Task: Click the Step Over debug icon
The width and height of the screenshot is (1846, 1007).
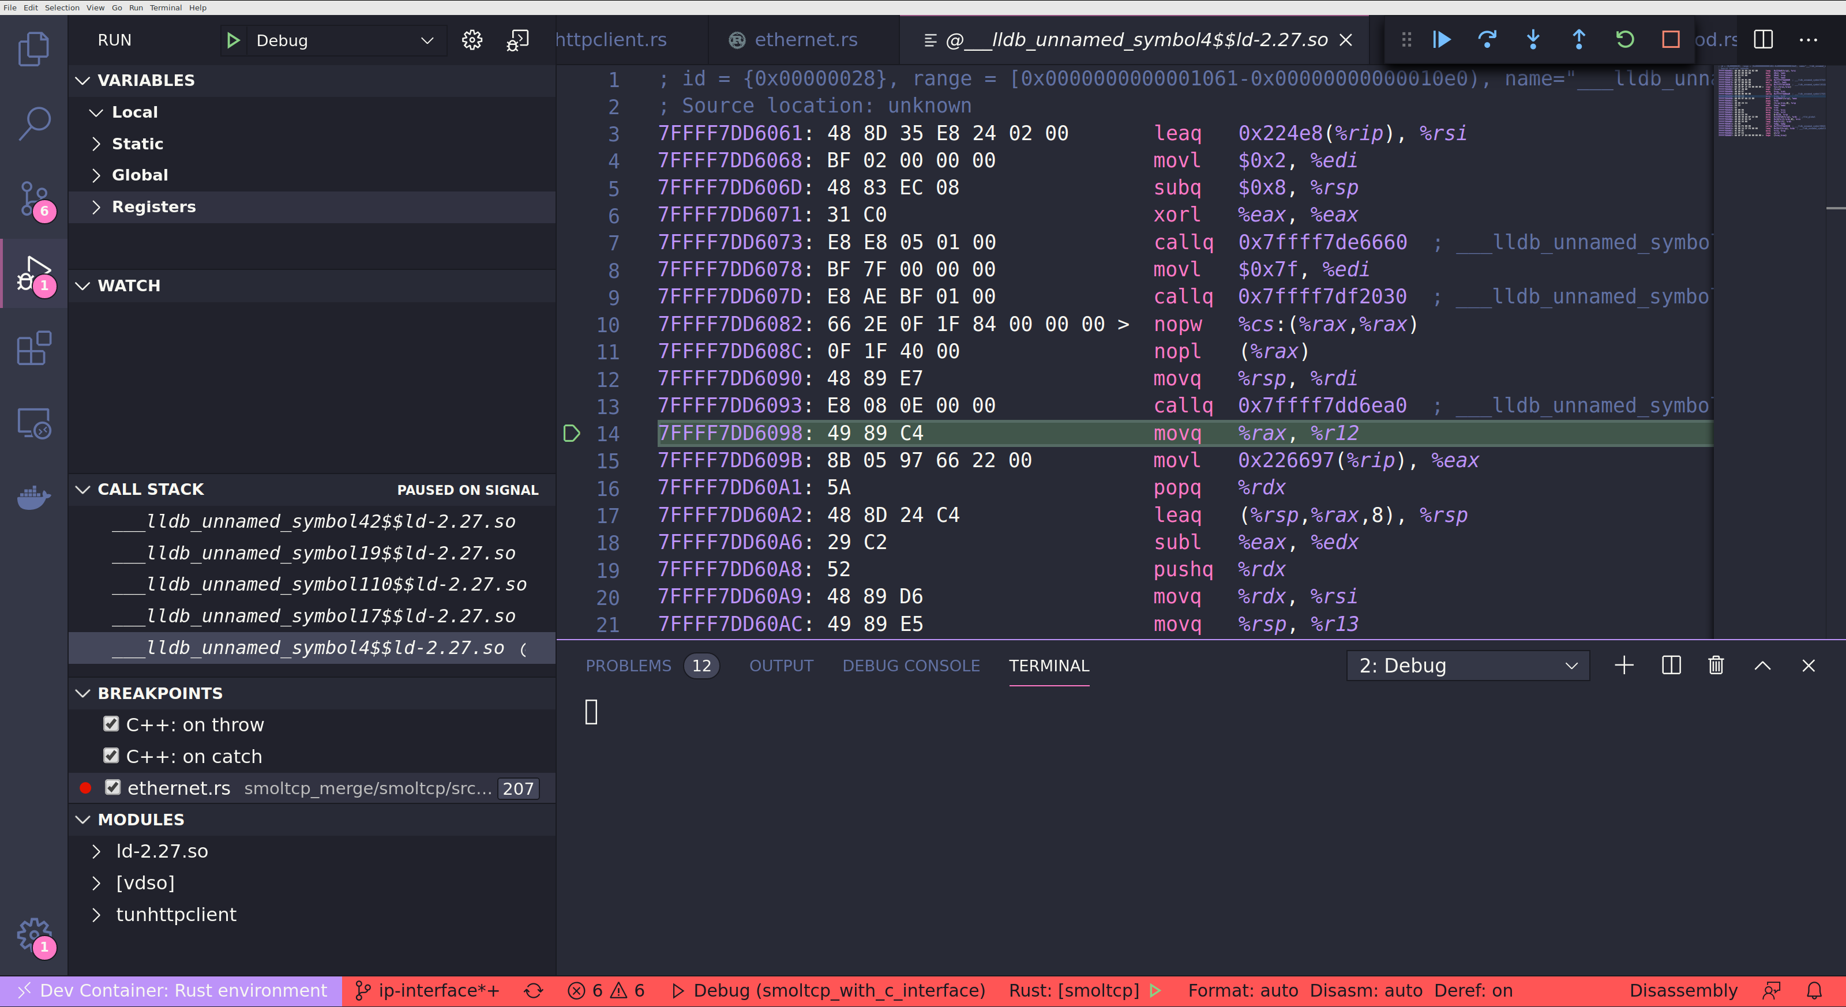Action: coord(1487,39)
